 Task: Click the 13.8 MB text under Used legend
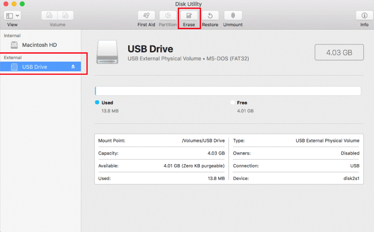pos(110,111)
